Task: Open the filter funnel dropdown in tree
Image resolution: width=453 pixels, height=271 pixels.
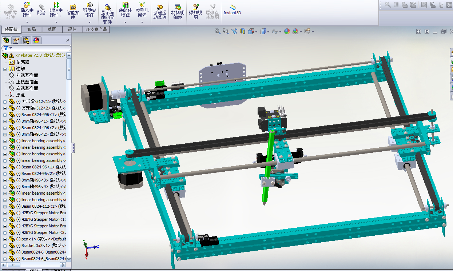Action: click(7, 48)
